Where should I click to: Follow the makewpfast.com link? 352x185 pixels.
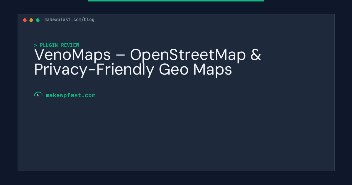71,95
